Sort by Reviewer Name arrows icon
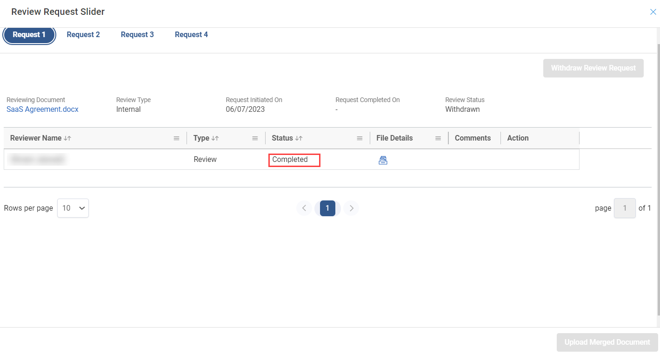This screenshot has height=354, width=660. [67, 138]
